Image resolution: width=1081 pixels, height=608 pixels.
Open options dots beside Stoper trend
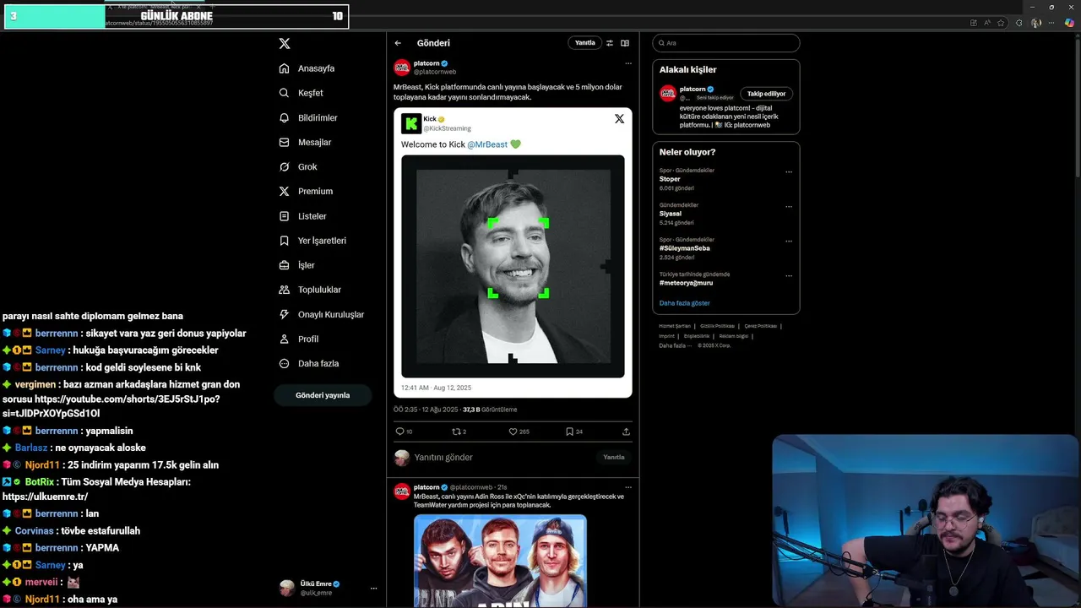tap(789, 172)
